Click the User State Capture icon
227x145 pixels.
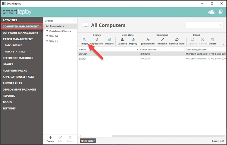click(122, 40)
